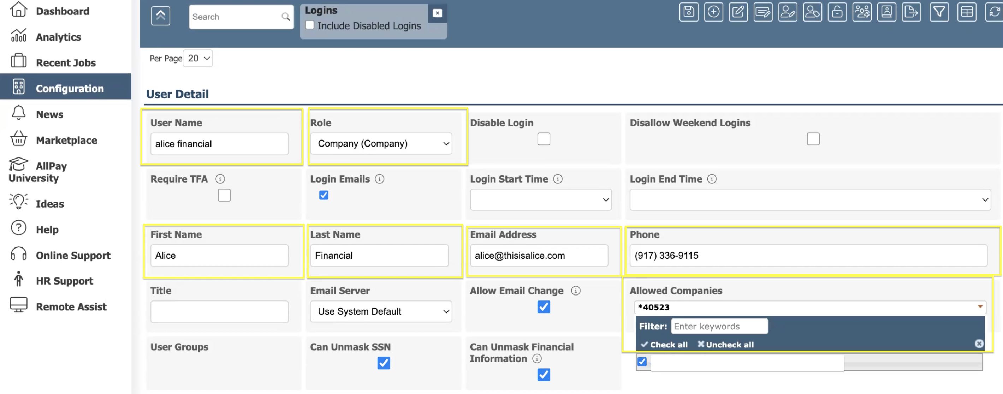Click the collapse double-chevron up icon
This screenshot has width=1003, height=394.
click(x=160, y=16)
